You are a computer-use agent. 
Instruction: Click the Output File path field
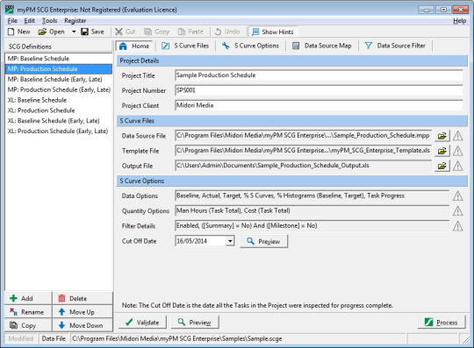303,166
